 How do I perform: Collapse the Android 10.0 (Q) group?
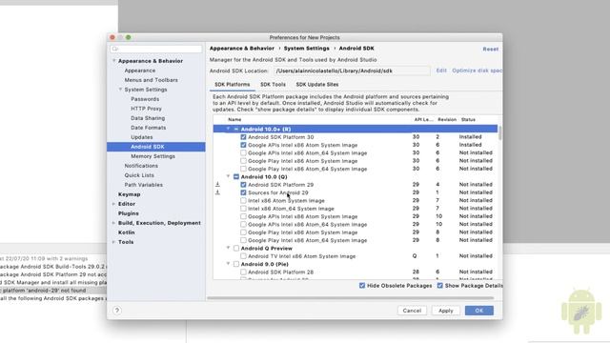(x=229, y=176)
